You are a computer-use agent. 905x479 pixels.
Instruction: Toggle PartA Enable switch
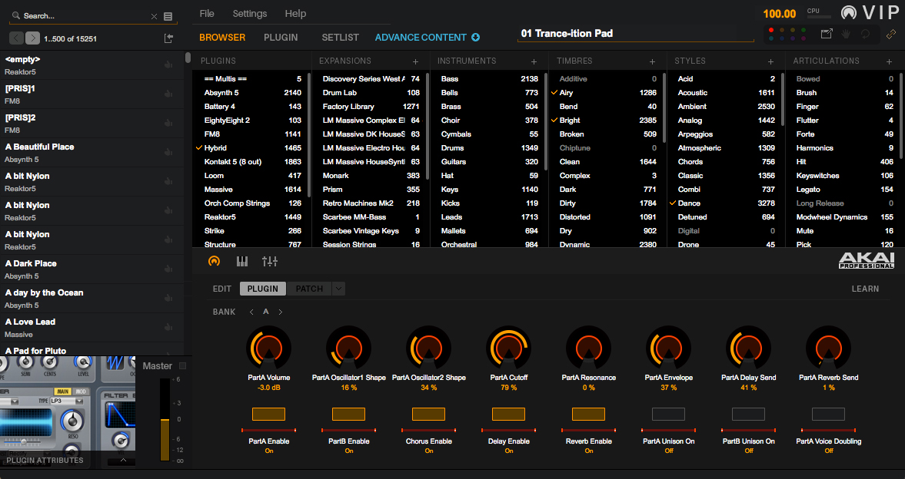[x=268, y=414]
